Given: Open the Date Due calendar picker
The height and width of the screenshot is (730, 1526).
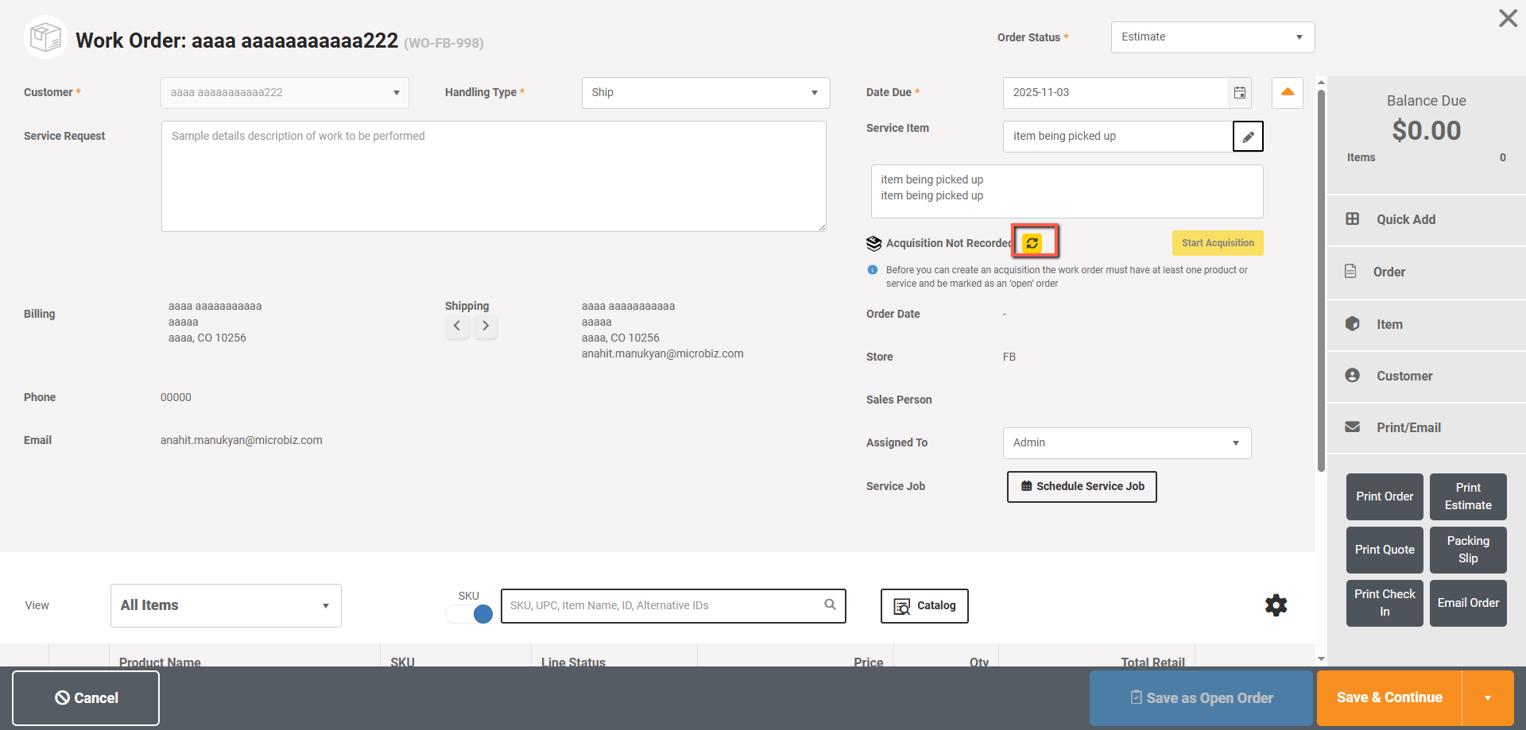Looking at the screenshot, I should [1240, 93].
